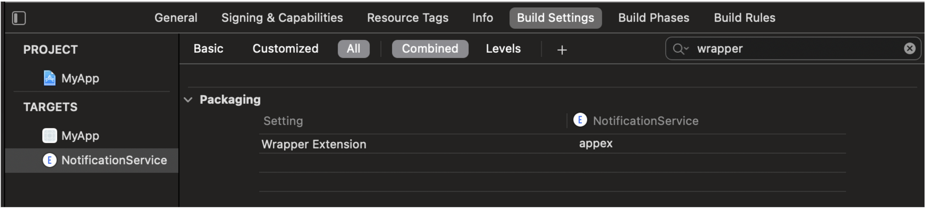The height and width of the screenshot is (210, 926).
Task: Toggle the project navigator sidebar icon
Action: pos(19,18)
